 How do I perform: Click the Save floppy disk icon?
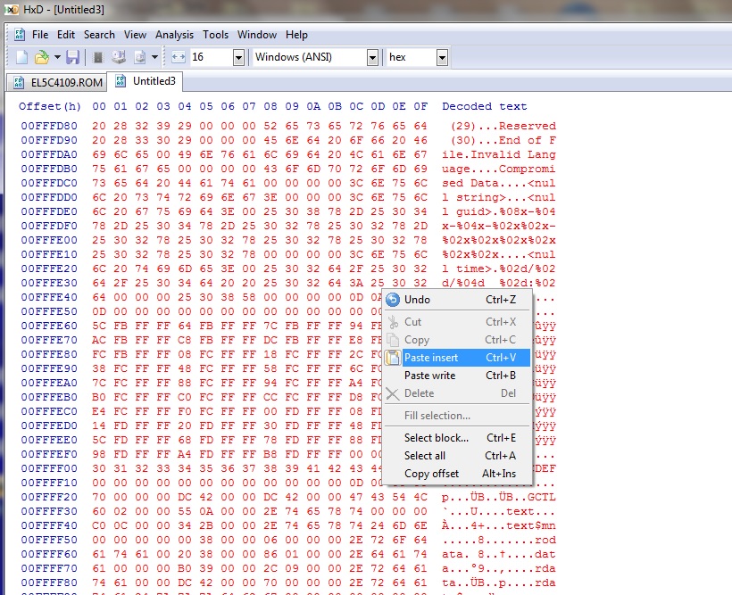pyautogui.click(x=72, y=57)
